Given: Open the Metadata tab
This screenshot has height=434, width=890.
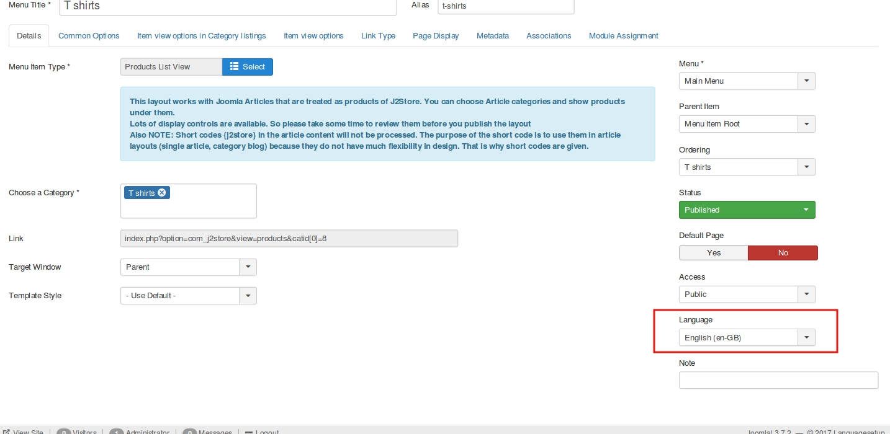Looking at the screenshot, I should pyautogui.click(x=493, y=36).
